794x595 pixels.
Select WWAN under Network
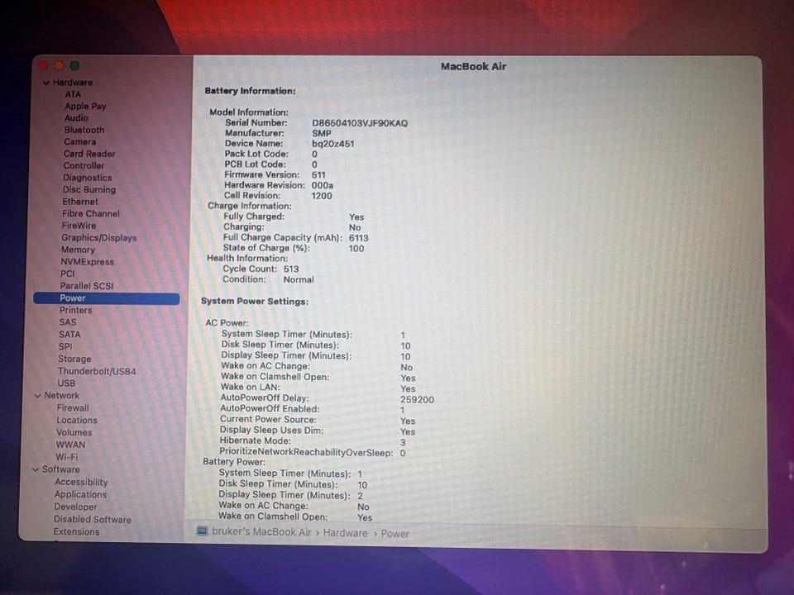click(70, 445)
